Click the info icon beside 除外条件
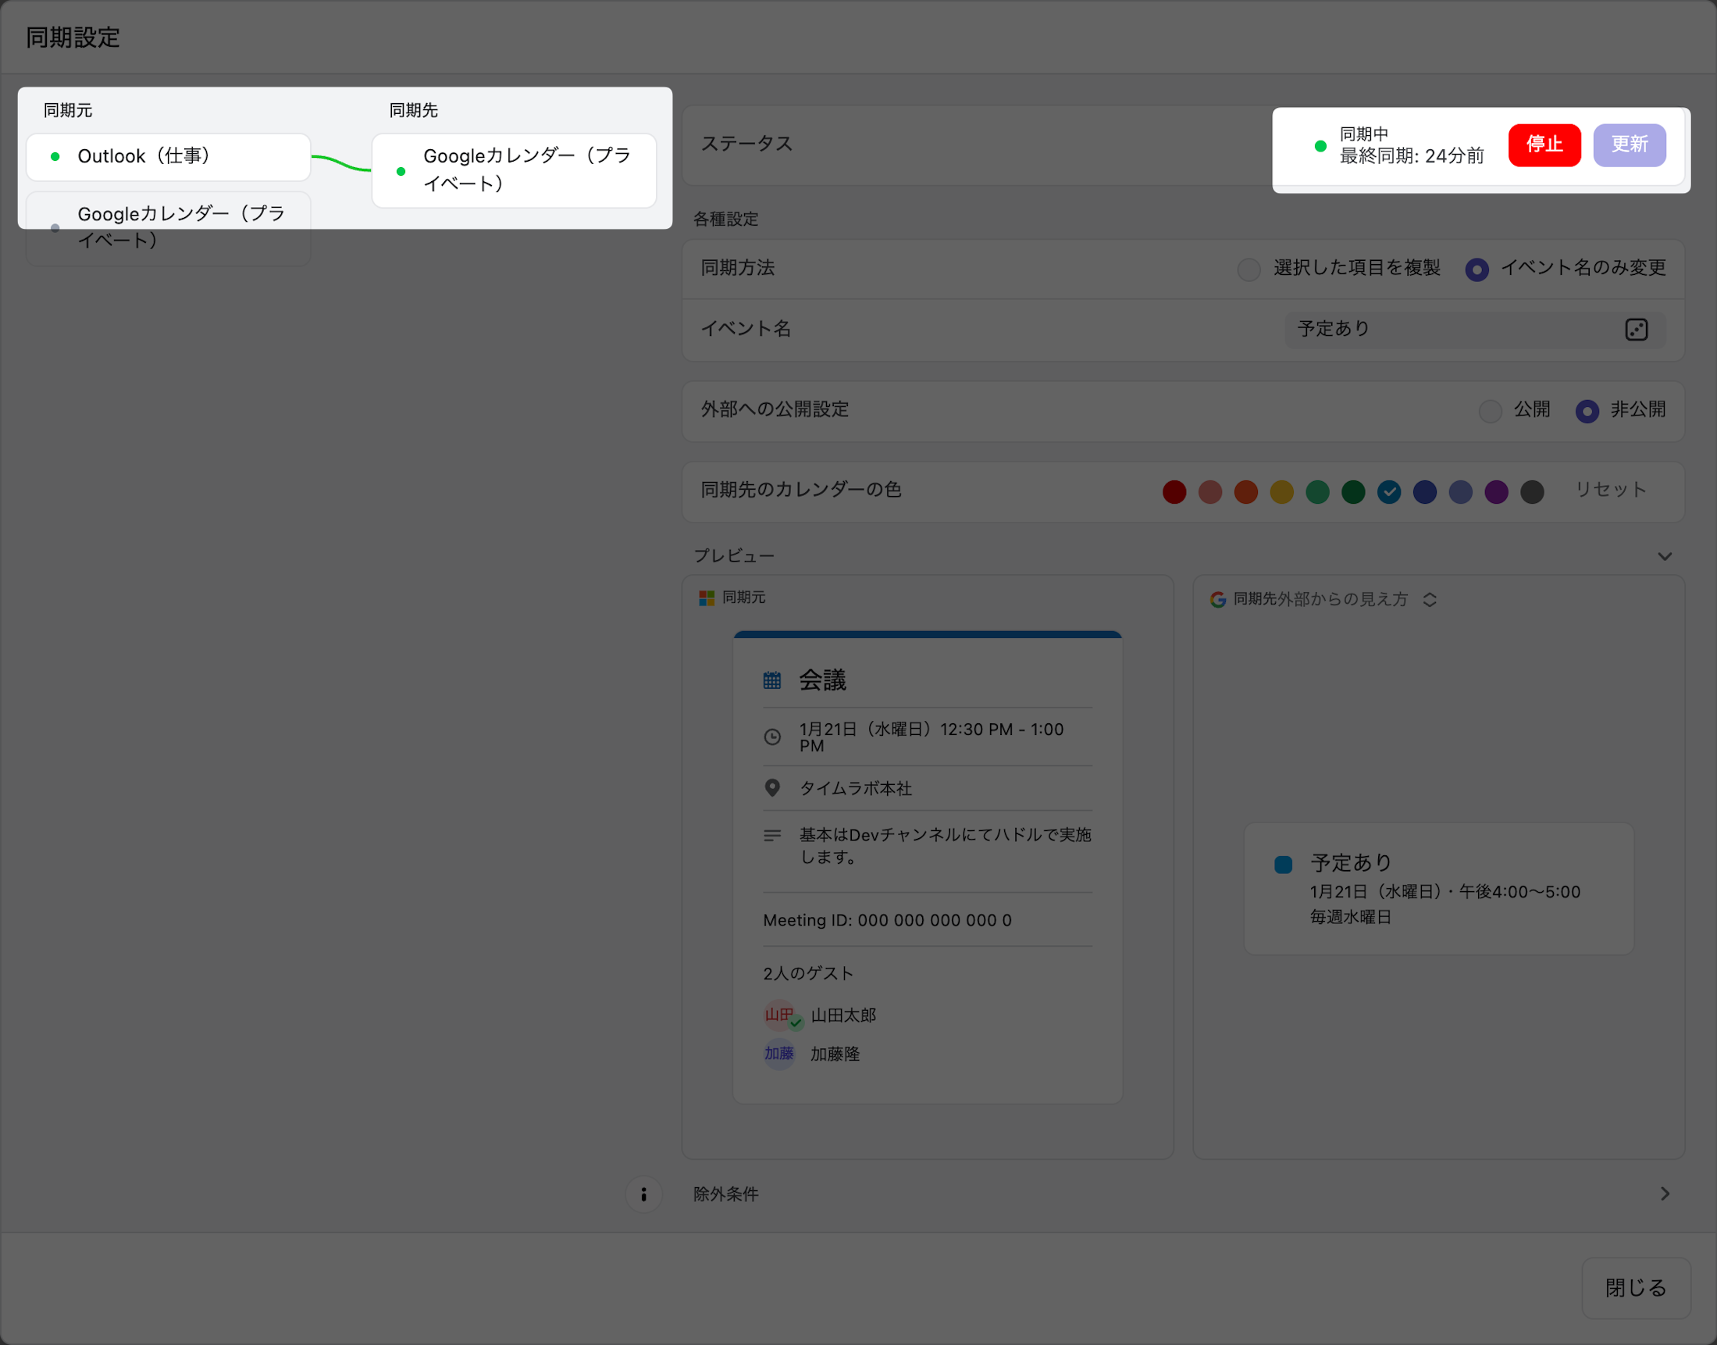Screen dimensions: 1717x1345 (x=643, y=1193)
